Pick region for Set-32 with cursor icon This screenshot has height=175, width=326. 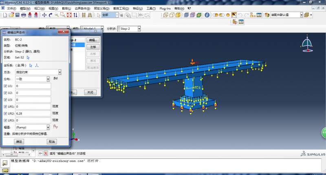(28, 58)
